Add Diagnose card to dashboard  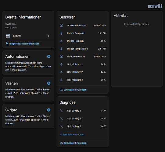(x=73, y=143)
